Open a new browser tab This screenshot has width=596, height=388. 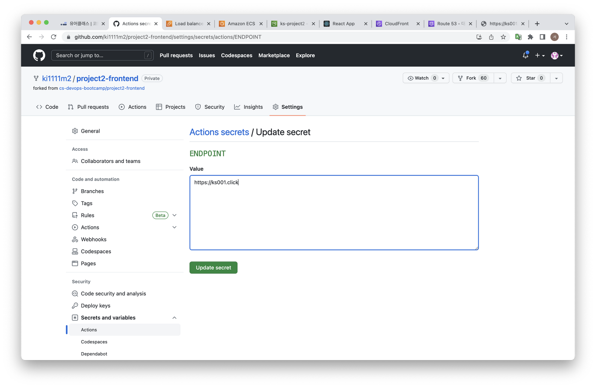(537, 24)
